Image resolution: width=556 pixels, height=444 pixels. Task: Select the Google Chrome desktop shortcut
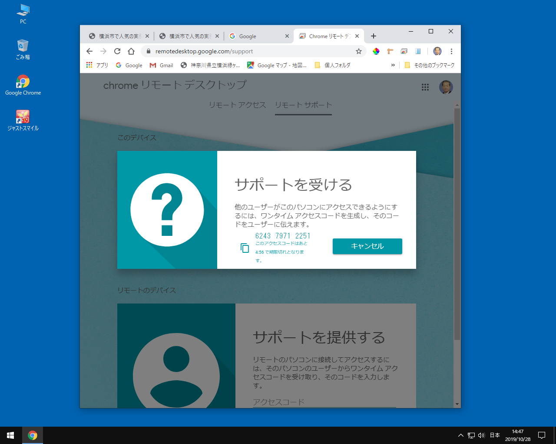coord(23,85)
